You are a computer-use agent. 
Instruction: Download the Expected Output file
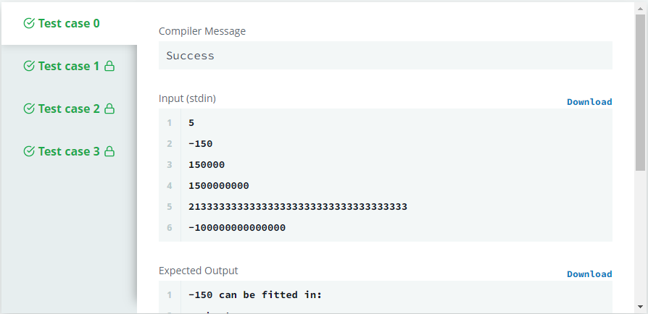coord(589,274)
